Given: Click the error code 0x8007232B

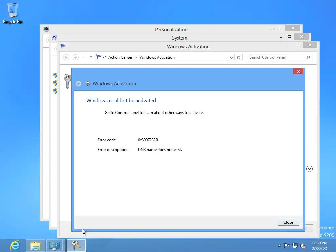Looking at the screenshot, I should point(148,140).
